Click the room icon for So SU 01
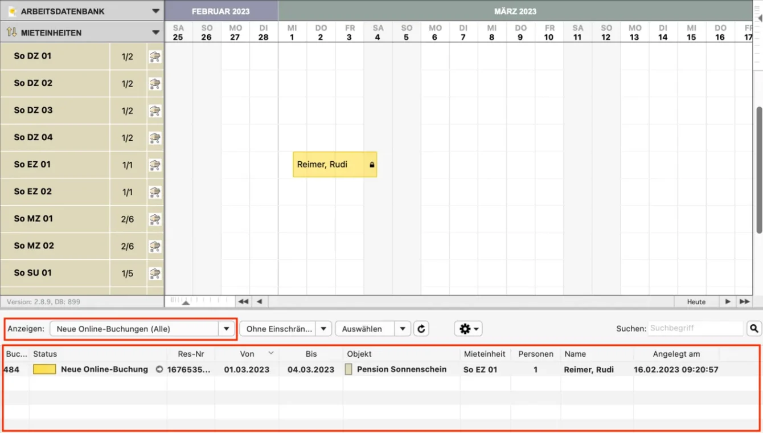The height and width of the screenshot is (433, 763). (155, 273)
